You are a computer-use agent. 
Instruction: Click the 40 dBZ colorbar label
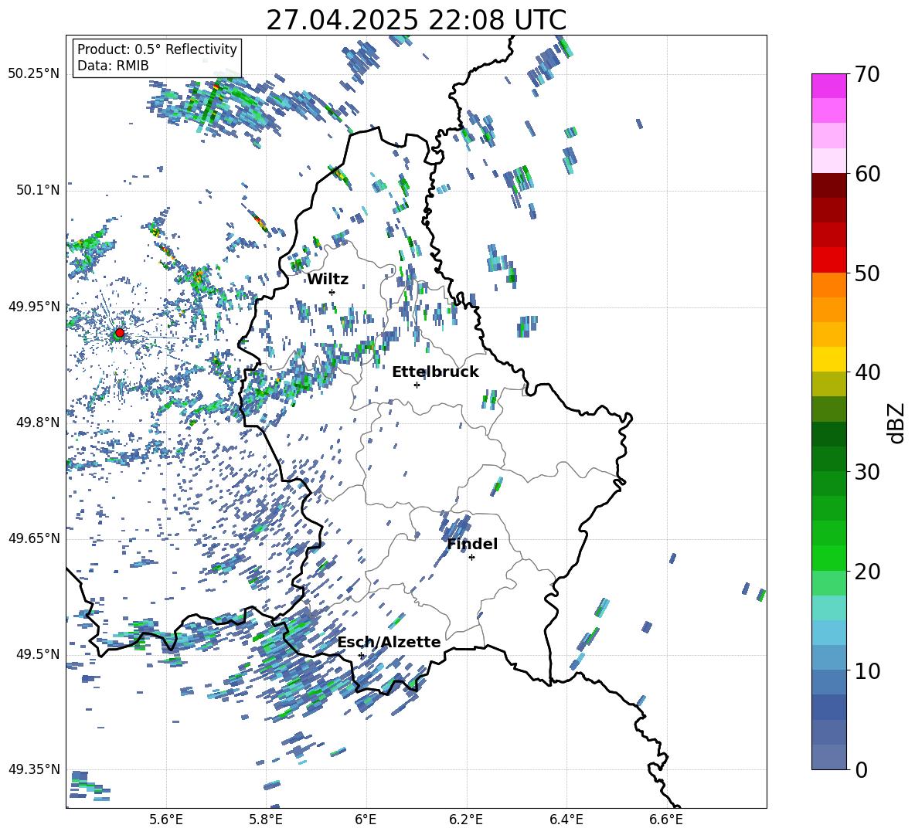(867, 372)
